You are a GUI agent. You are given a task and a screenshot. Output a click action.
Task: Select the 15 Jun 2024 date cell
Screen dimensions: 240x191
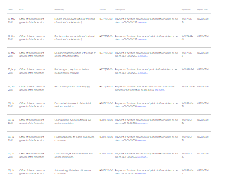click(11, 88)
